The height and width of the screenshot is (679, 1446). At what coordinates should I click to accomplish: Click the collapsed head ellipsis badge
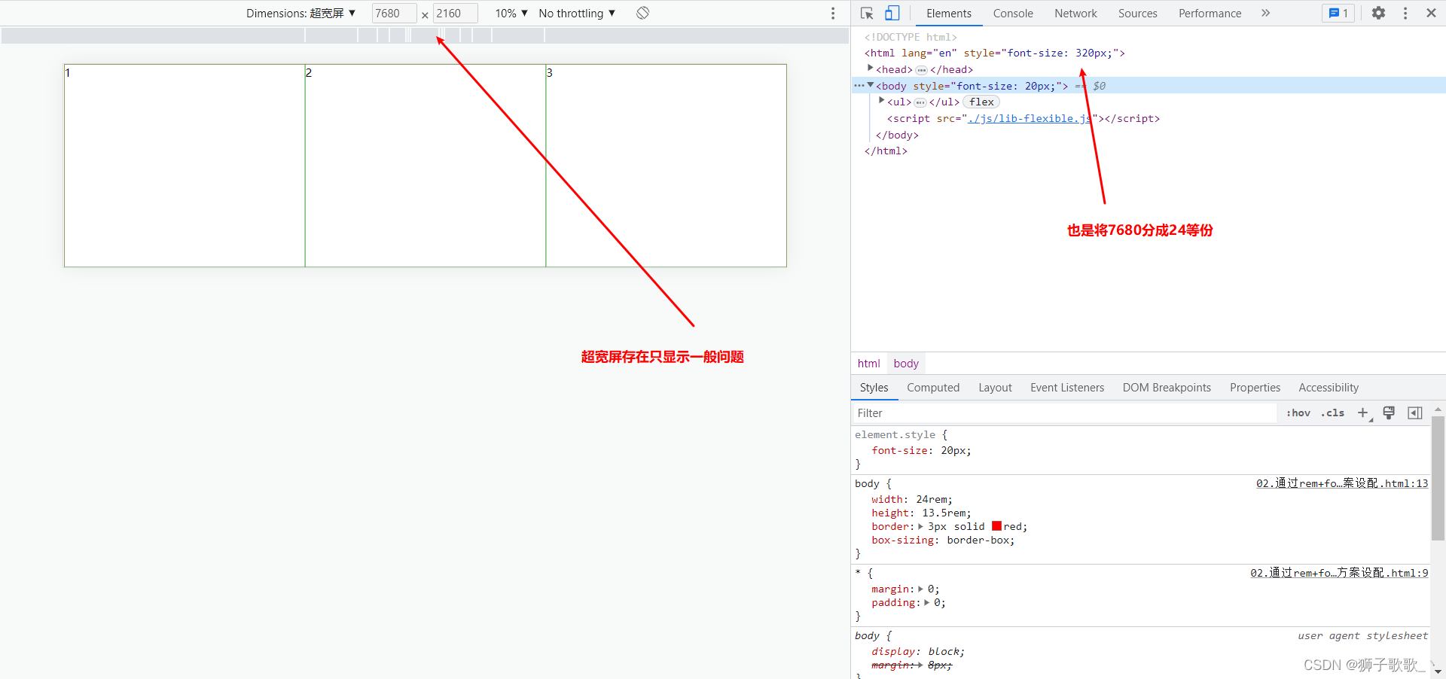[921, 70]
